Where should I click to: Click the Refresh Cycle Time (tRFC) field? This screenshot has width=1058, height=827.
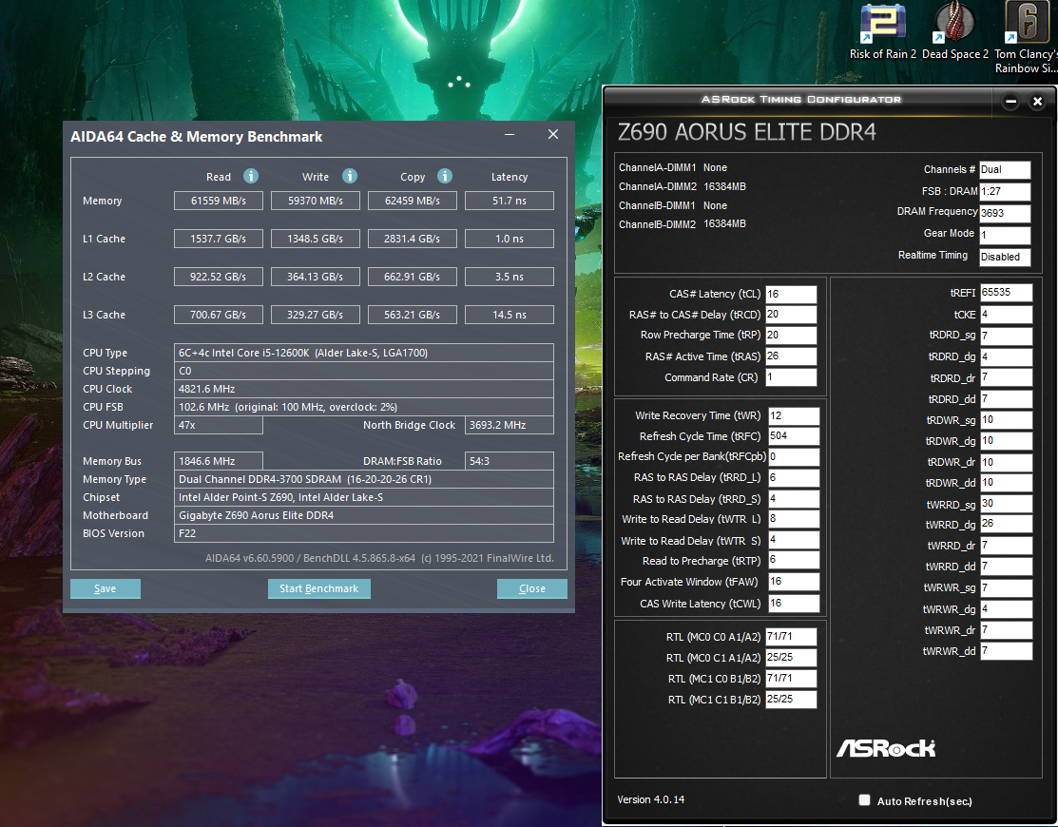794,435
